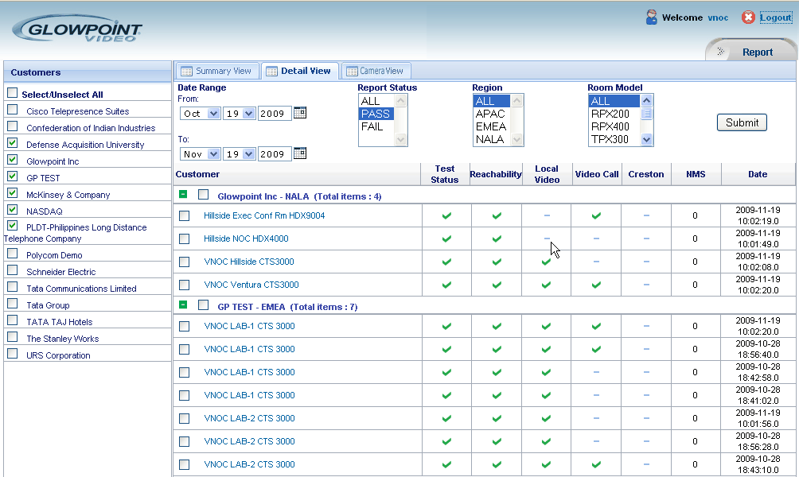This screenshot has width=799, height=477.
Task: Click the Summary View tab grid icon
Action: tap(185, 72)
